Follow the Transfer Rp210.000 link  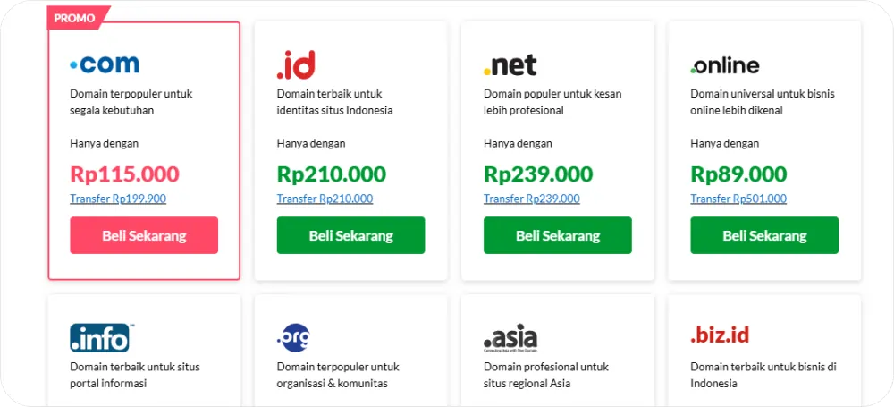(x=325, y=199)
